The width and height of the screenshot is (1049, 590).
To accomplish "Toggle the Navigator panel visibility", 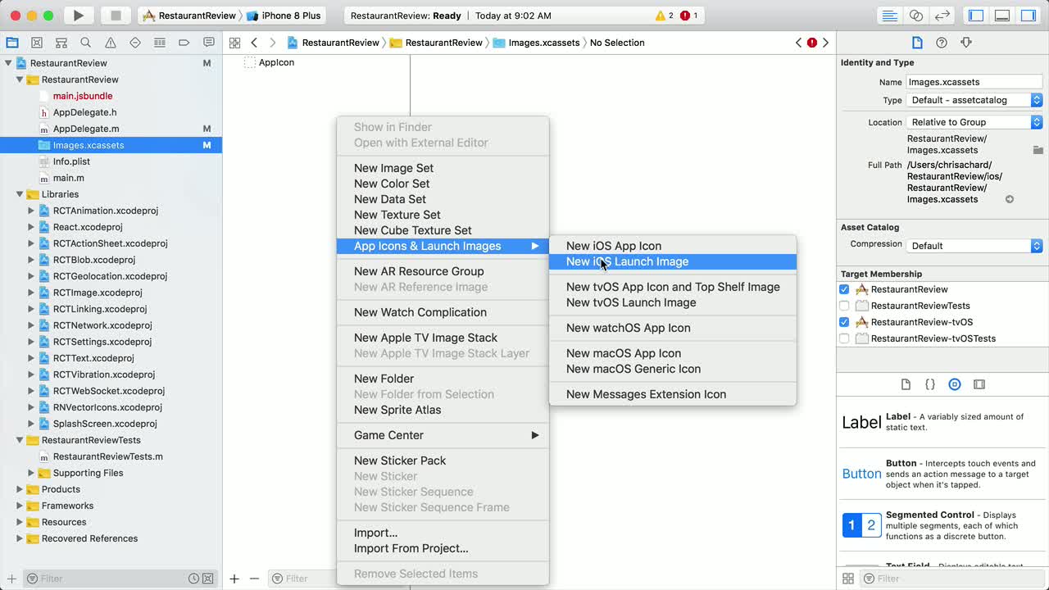I will tap(976, 16).
